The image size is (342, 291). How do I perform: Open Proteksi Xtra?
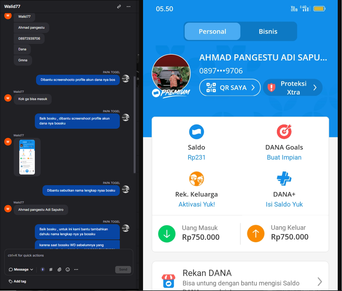tap(292, 88)
